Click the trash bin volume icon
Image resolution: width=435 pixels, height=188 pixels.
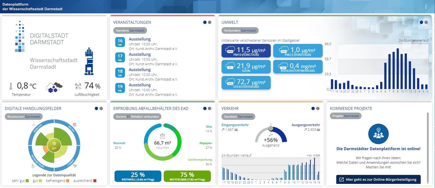click(162, 136)
